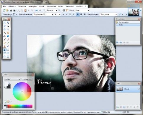Click the zoom in magnifier icon
Viewport: 143px width, 115px height.
pyautogui.click(x=59, y=10)
